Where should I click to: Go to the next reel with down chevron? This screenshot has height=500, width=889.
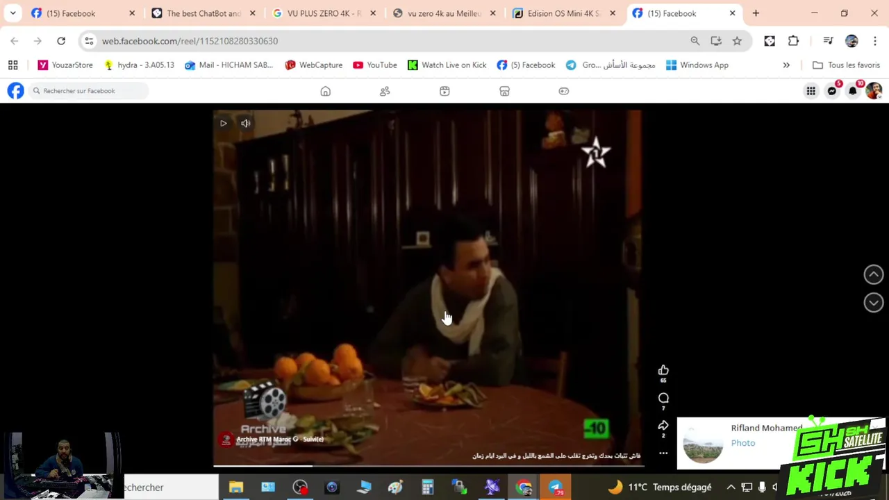[x=874, y=302]
